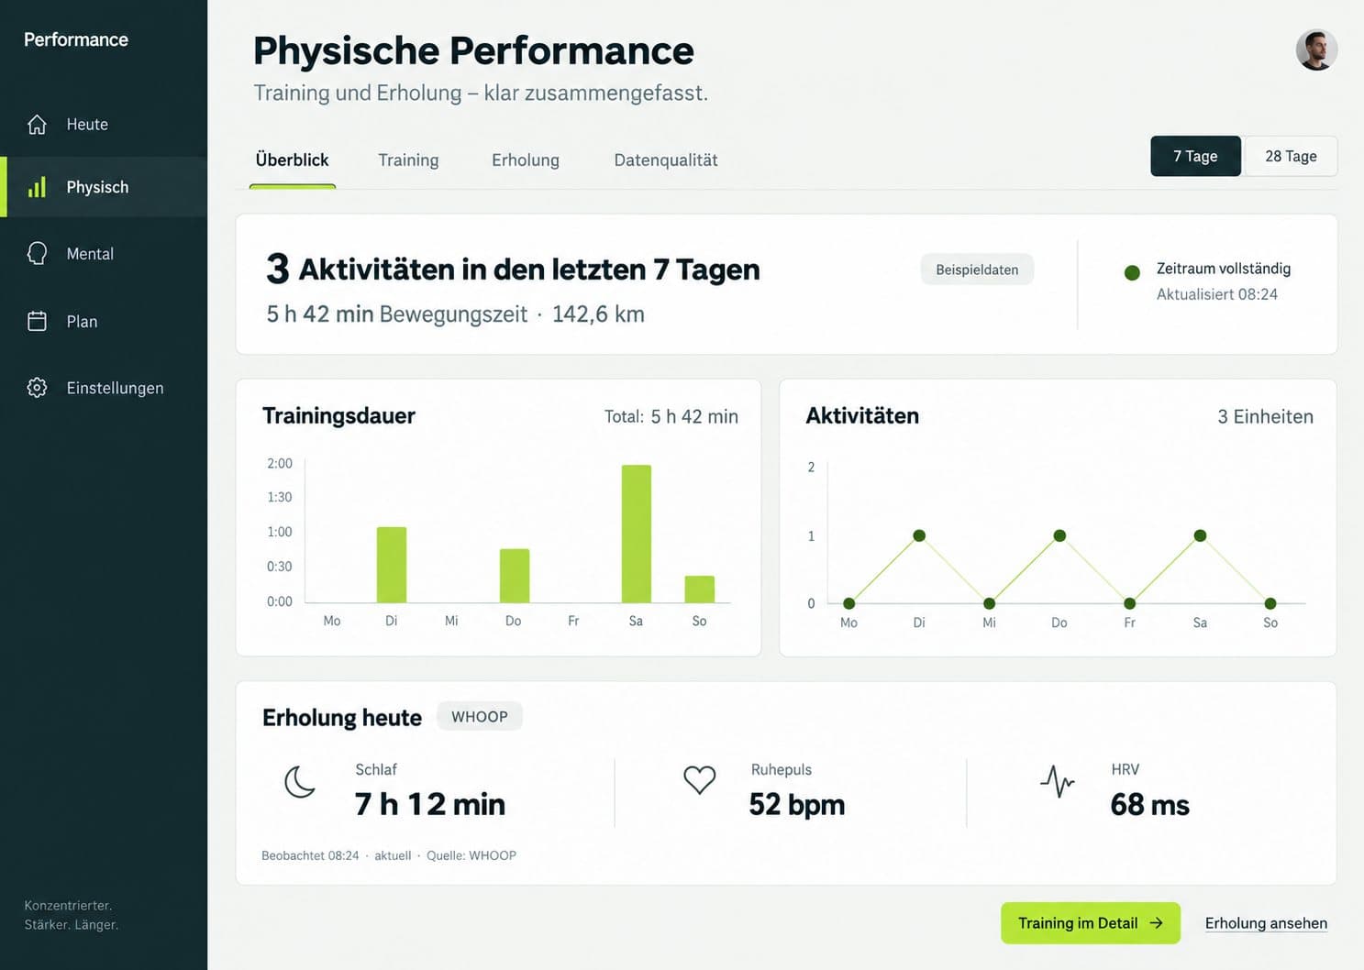
Task: Open the Plan calendar icon
Action: click(x=37, y=321)
